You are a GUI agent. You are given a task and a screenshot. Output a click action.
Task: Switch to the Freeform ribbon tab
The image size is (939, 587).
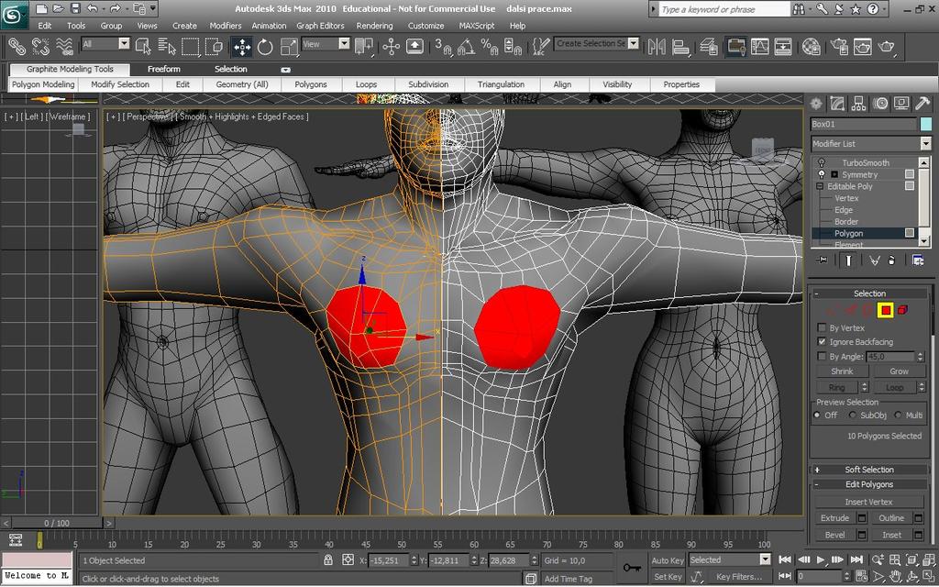(164, 69)
